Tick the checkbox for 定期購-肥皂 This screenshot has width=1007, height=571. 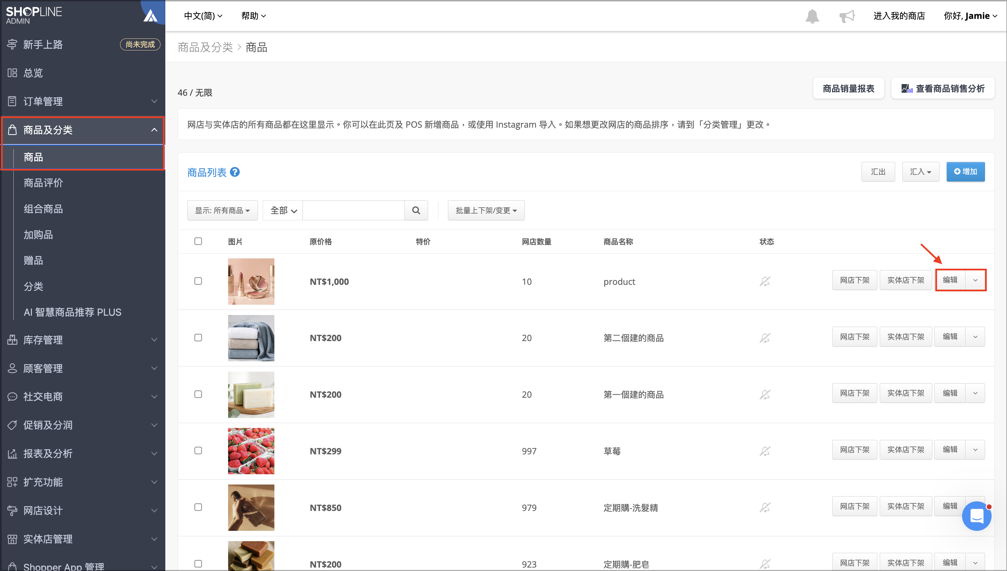click(198, 563)
